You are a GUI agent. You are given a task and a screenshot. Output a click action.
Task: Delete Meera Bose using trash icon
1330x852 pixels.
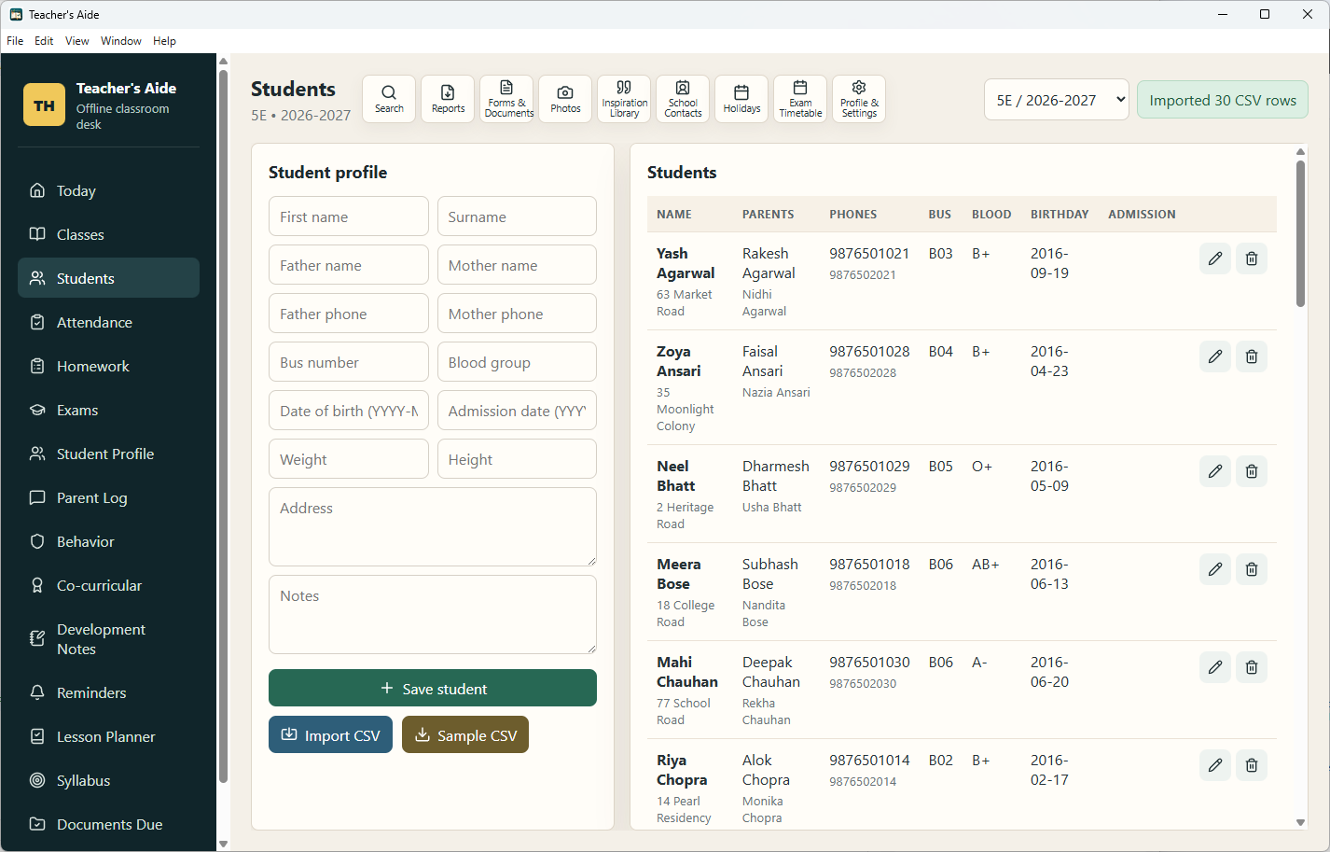pyautogui.click(x=1252, y=569)
